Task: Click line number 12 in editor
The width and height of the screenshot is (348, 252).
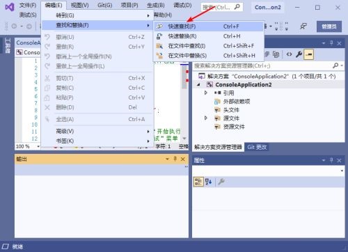Action: click(x=34, y=139)
